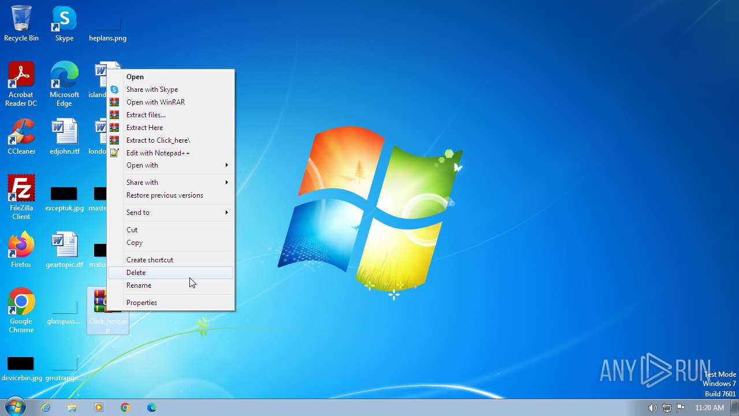Choose Open with WinRAR
The image size is (739, 416).
point(171,102)
